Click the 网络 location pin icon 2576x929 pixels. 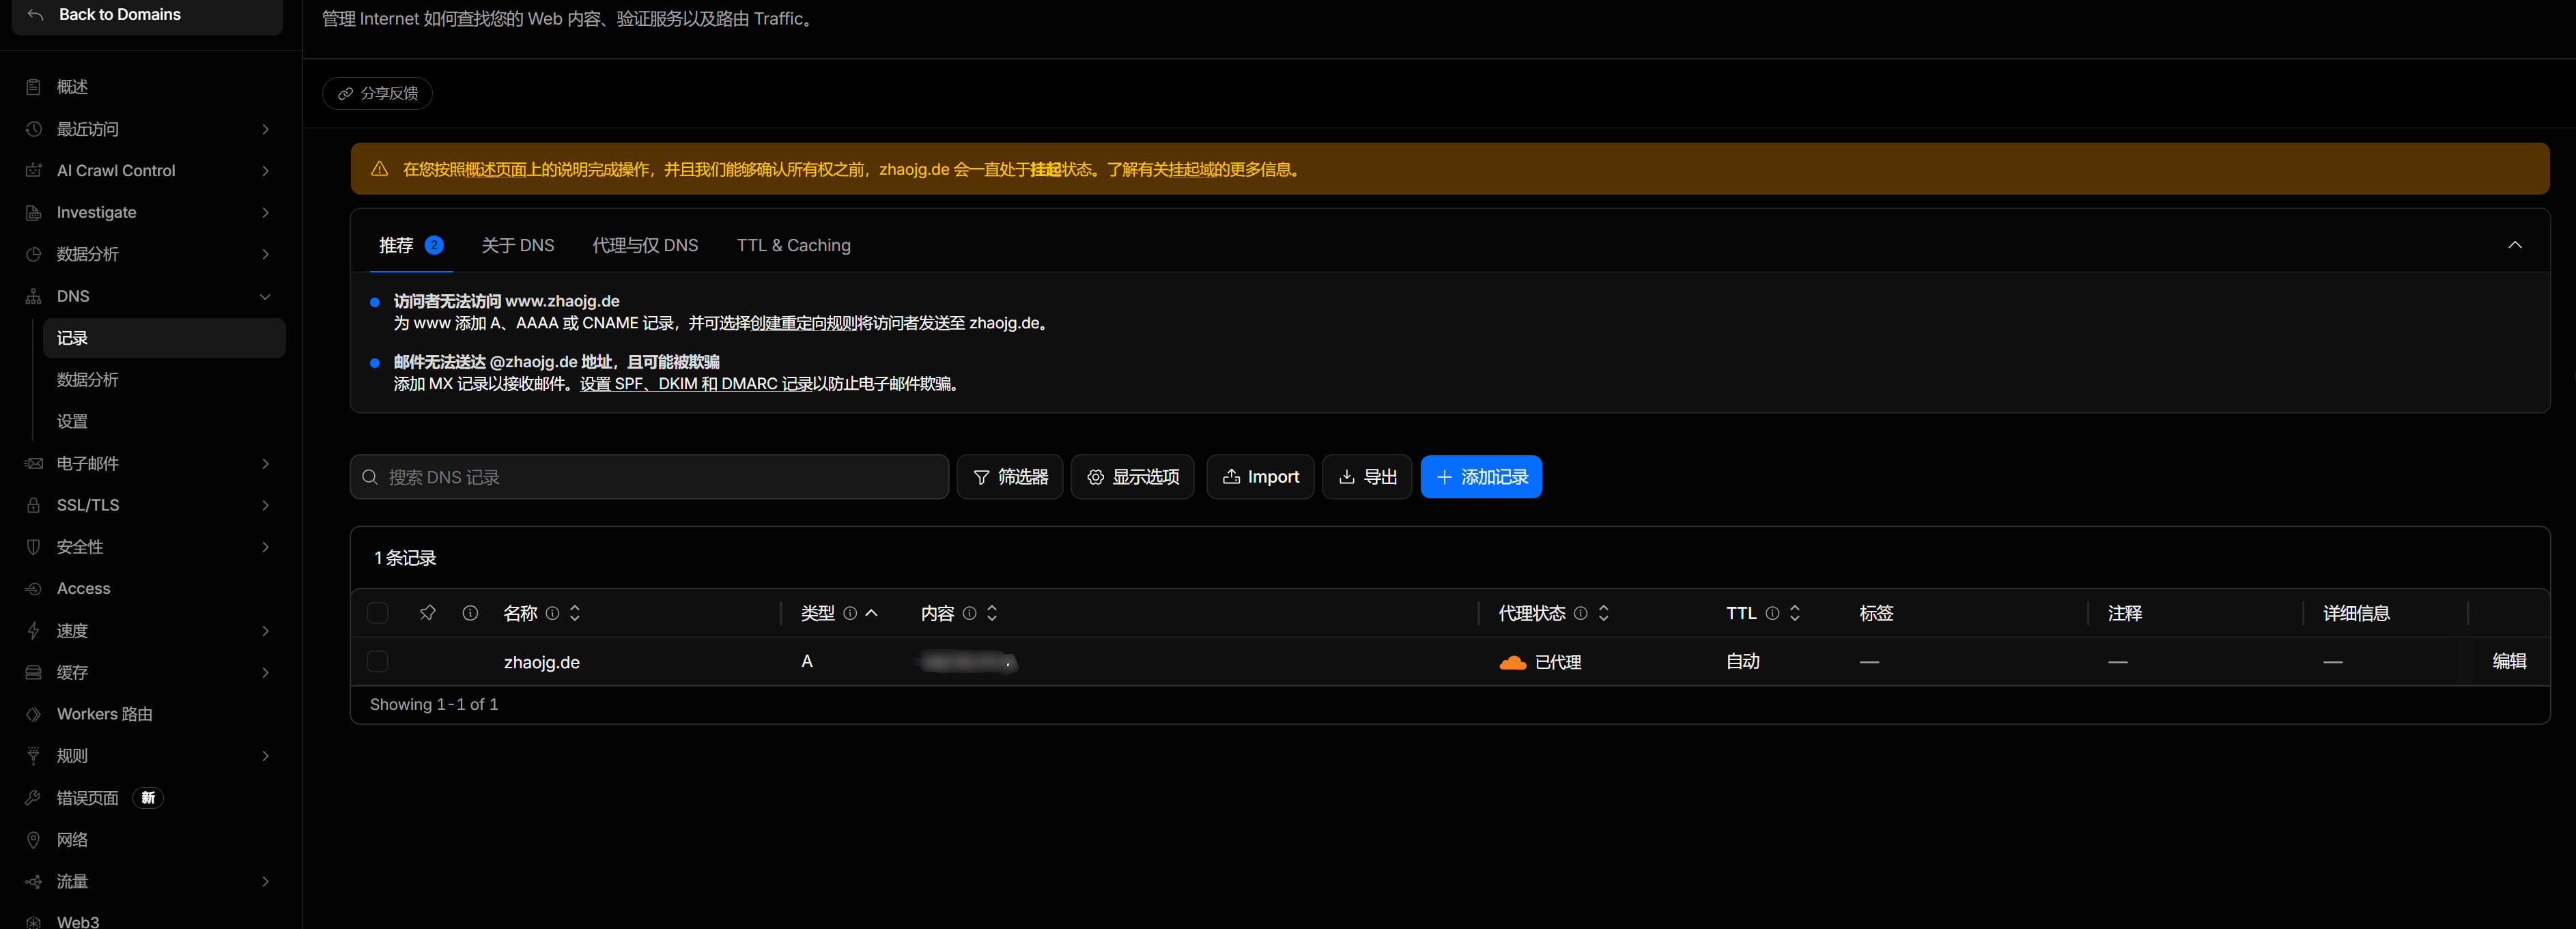click(x=34, y=840)
